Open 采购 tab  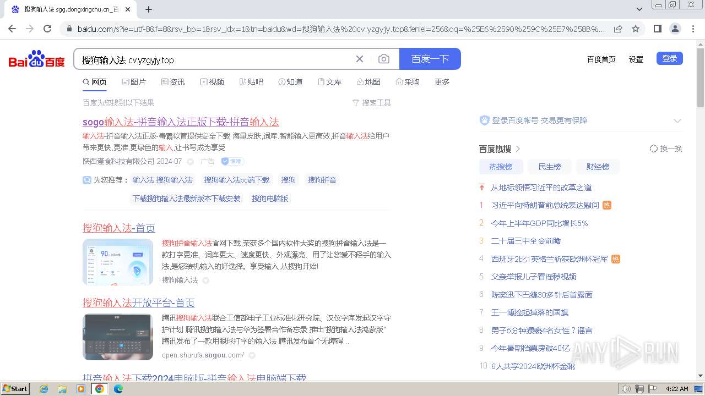[x=408, y=82]
